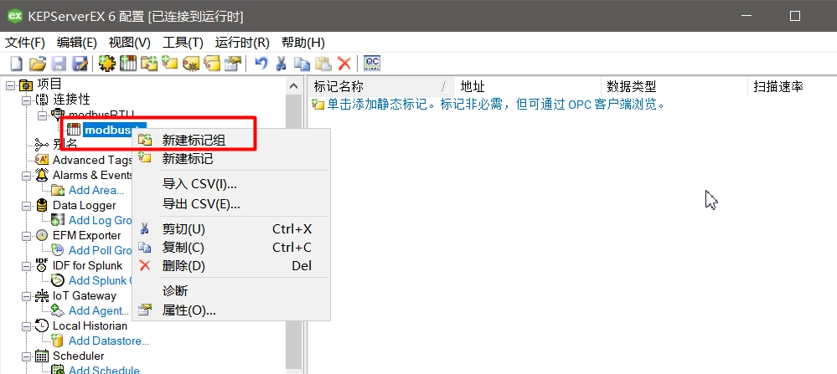Click the Alarms & Events bell icon
The width and height of the screenshot is (837, 374).
coord(42,175)
